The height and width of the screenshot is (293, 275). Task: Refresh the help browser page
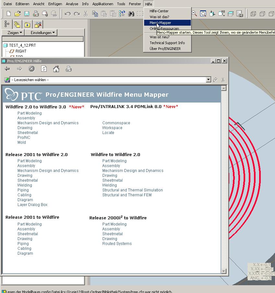coord(44,69)
